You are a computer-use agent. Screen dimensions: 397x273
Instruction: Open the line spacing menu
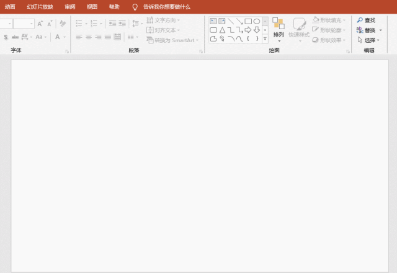[x=138, y=24]
